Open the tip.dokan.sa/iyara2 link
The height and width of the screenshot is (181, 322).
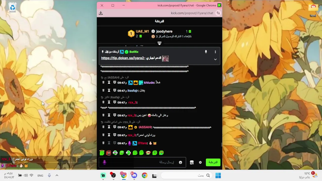(123, 58)
